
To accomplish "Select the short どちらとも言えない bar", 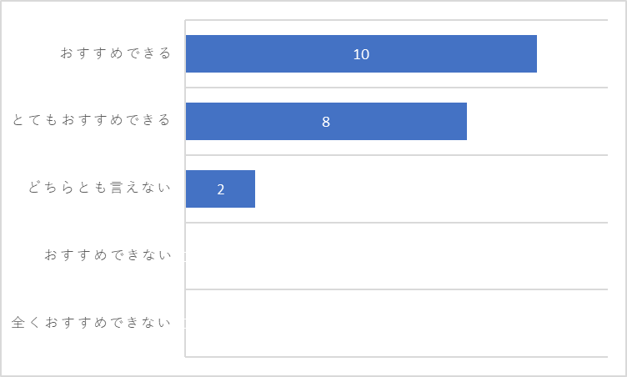I will 220,188.
